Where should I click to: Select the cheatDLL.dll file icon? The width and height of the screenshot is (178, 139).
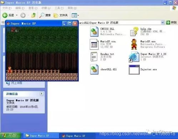(x=94, y=69)
